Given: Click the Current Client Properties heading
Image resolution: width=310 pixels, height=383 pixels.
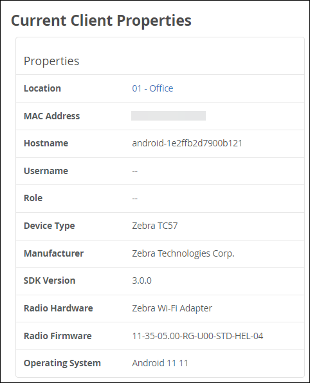Looking at the screenshot, I should tap(101, 21).
